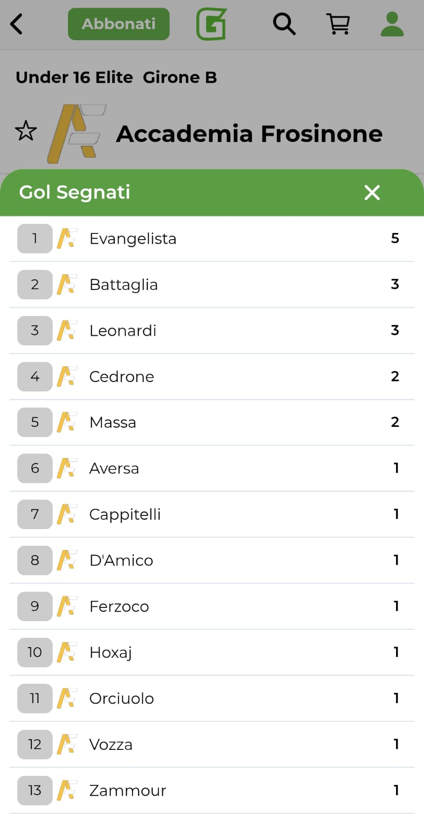
Task: Open Cappitelli player row
Action: pyautogui.click(x=125, y=514)
